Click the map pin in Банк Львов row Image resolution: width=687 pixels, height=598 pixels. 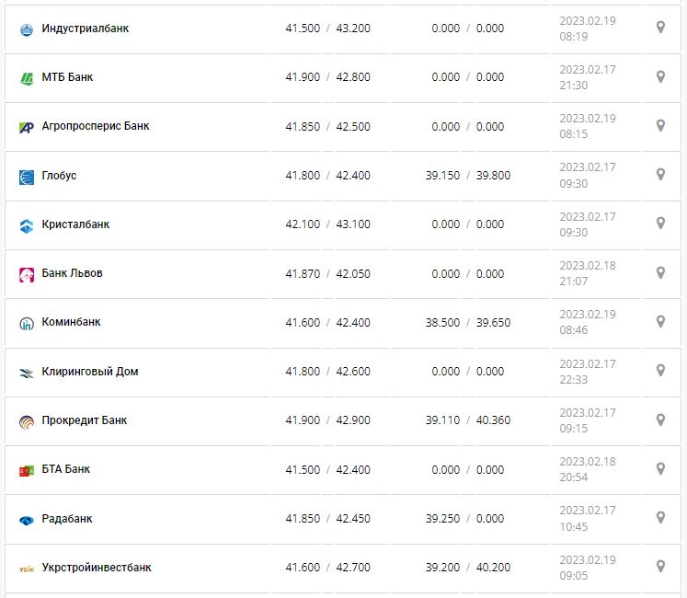point(660,273)
